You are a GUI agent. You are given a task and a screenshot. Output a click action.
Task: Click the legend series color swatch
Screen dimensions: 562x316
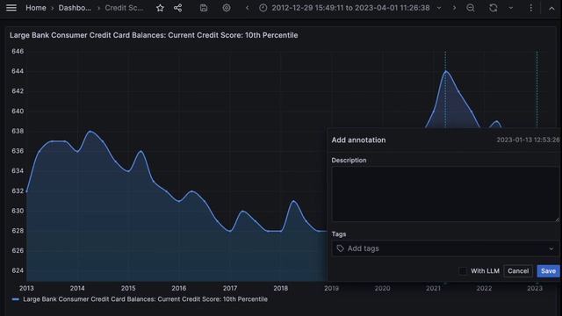(16, 299)
